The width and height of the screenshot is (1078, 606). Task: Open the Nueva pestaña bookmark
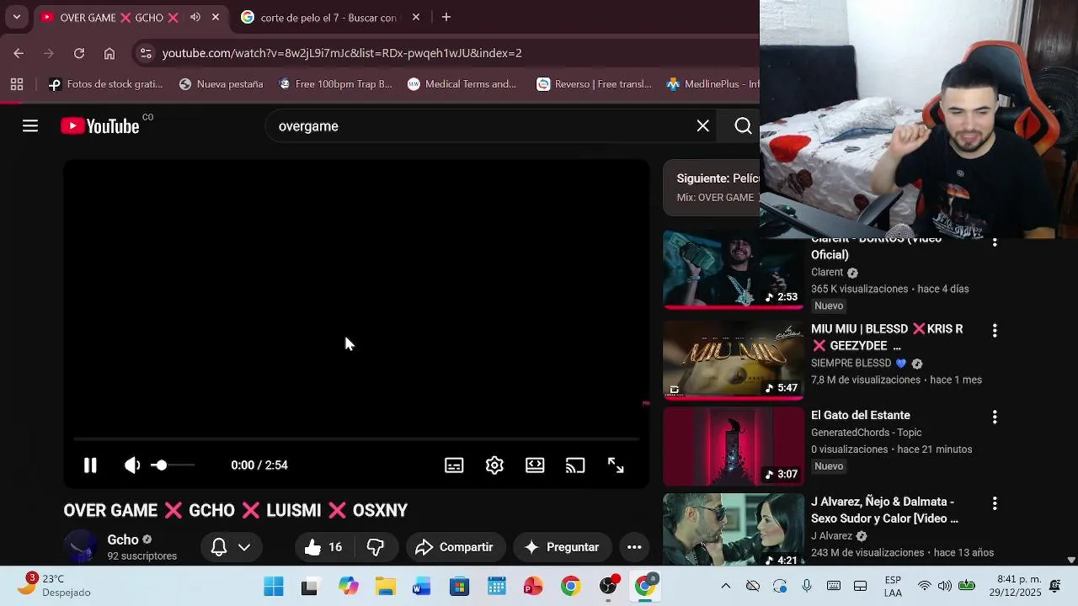pos(221,84)
